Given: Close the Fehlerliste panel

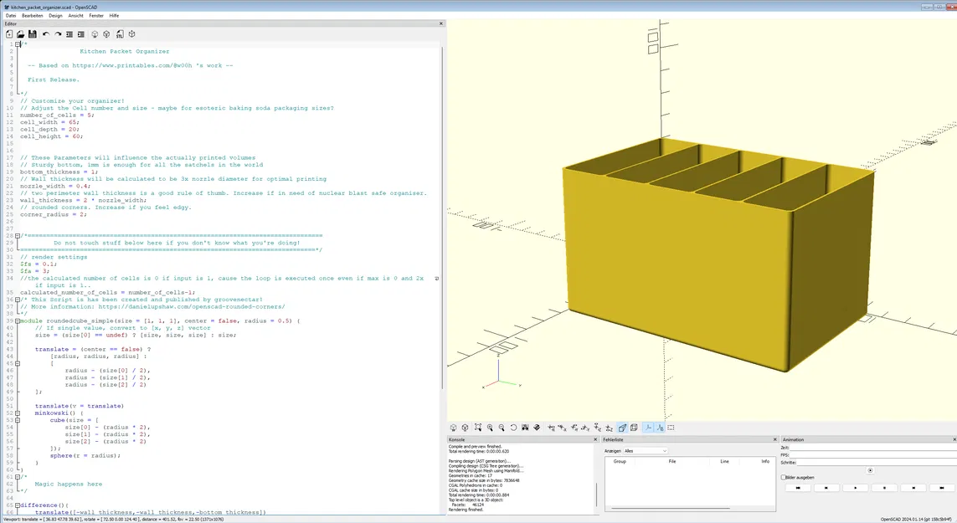Looking at the screenshot, I should click(775, 439).
